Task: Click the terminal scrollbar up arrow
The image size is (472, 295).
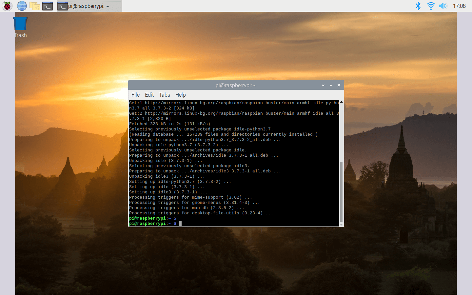Action: point(341,102)
